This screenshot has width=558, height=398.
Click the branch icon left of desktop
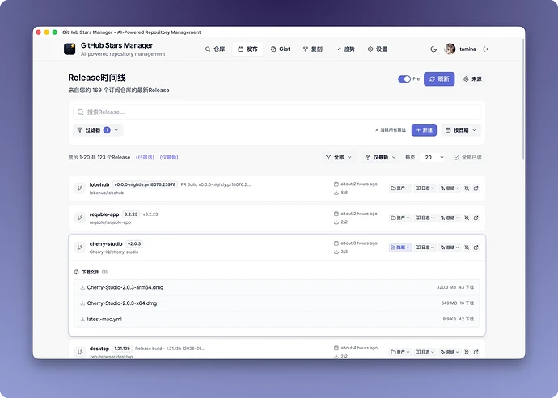(x=80, y=352)
